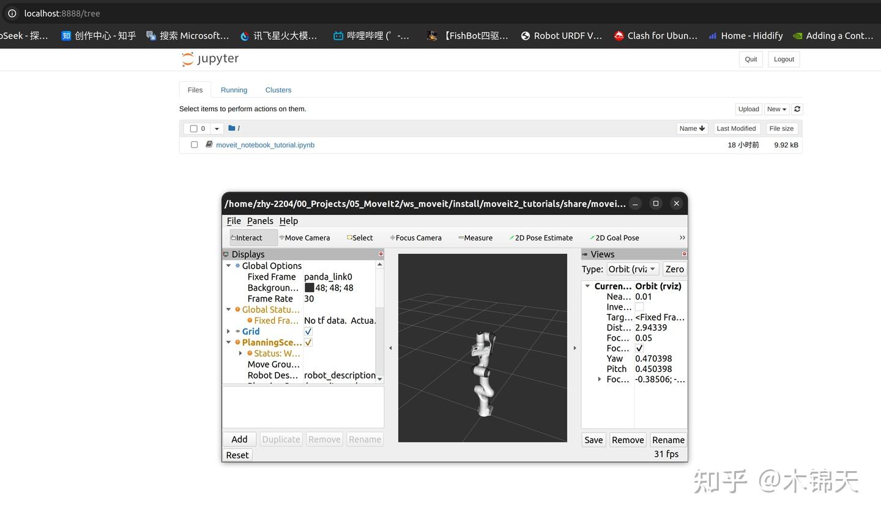The height and width of the screenshot is (517, 881).
Task: Disable the Grid display
Action: click(308, 331)
